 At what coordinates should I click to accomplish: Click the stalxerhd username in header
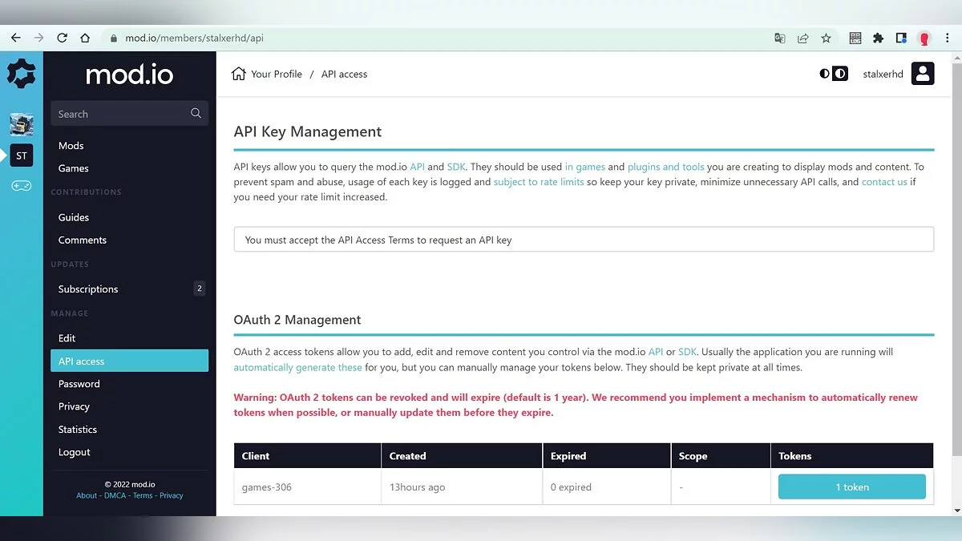(x=883, y=74)
